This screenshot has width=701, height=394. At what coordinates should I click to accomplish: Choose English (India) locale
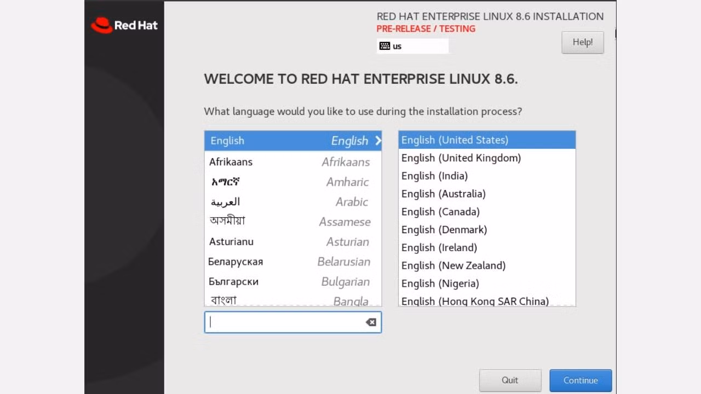(487, 176)
